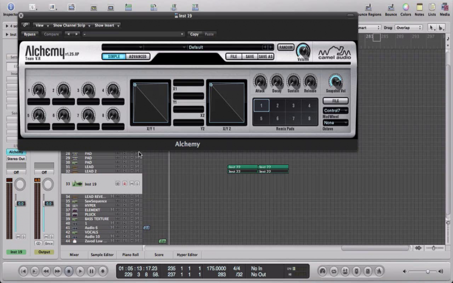Mute the Inst 19 track

[132, 184]
